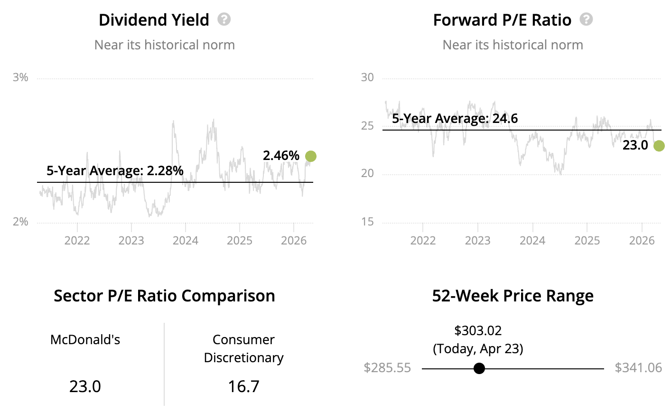Click the 2022 label on P/E chart
Viewport: 671px width, 413px height.
423,240
